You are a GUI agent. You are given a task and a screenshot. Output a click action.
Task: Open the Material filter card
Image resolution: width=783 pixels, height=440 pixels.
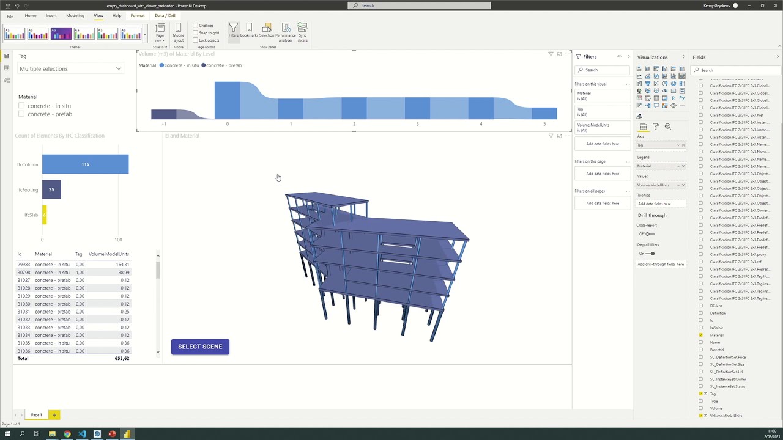tap(602, 96)
